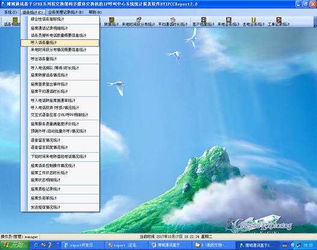The image size is (317, 250).
Task: Choose 综合性话务指标统计 from the menu
Action: tap(60, 19)
